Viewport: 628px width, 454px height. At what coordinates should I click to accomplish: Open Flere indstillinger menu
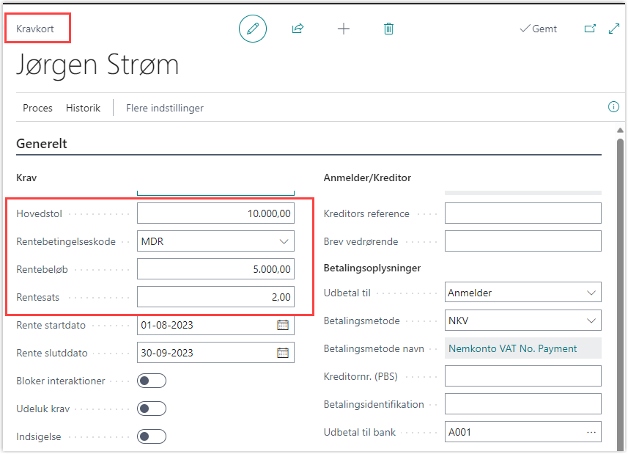165,109
